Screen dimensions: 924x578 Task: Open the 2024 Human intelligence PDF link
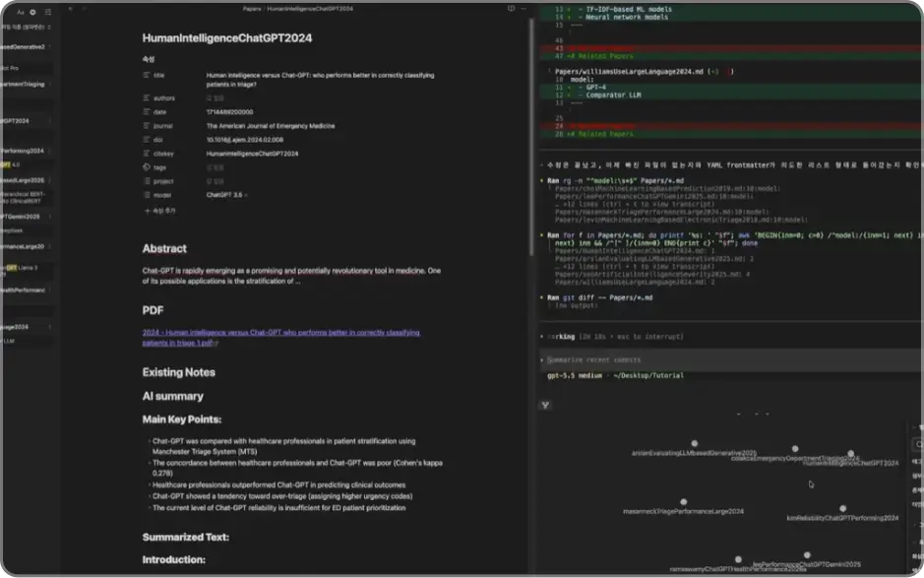pyautogui.click(x=281, y=338)
